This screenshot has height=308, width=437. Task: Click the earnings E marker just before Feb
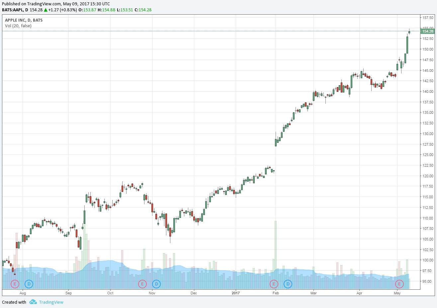coord(274,284)
